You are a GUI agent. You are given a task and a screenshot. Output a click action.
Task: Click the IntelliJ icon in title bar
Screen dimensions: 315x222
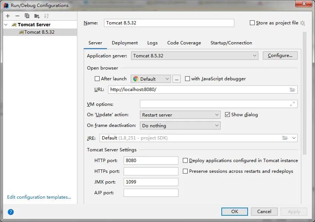[x=6, y=6]
